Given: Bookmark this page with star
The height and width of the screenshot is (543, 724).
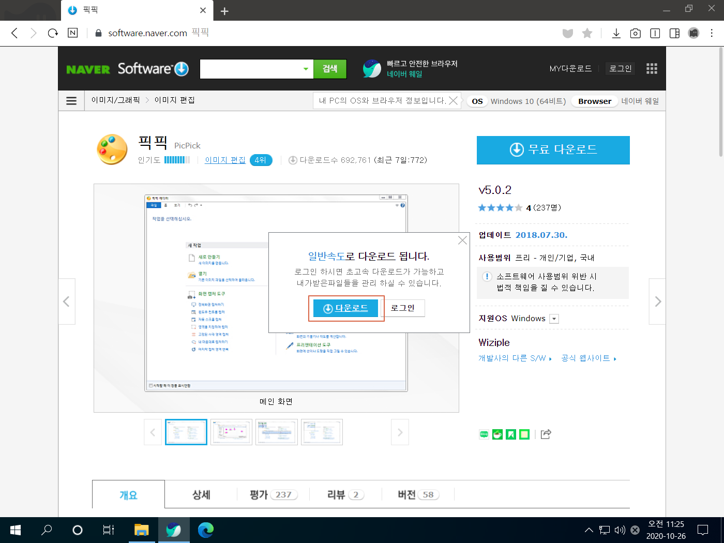Looking at the screenshot, I should (x=587, y=33).
